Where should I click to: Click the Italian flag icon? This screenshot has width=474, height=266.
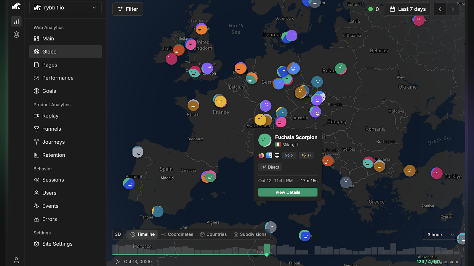coord(278,145)
